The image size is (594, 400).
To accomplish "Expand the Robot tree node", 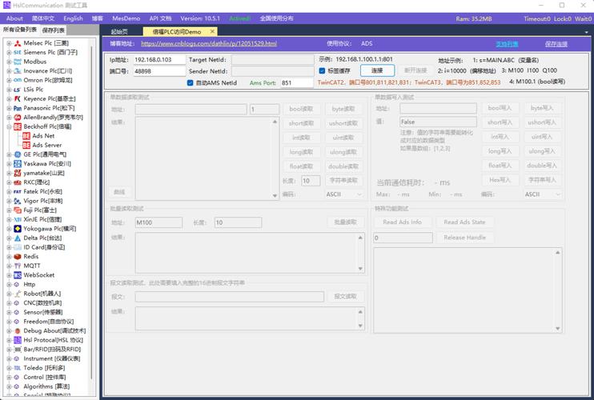I will pos(9,294).
